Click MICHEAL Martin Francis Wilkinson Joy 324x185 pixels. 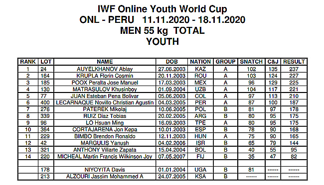coord(105,157)
